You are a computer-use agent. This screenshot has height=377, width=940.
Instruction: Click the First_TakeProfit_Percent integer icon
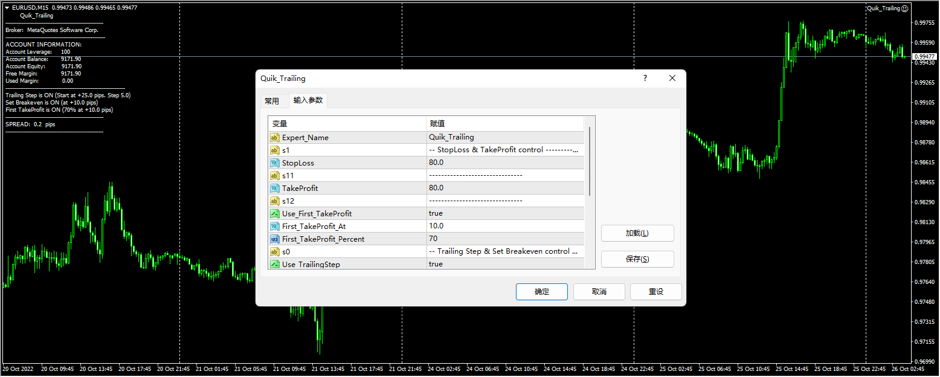tap(274, 239)
